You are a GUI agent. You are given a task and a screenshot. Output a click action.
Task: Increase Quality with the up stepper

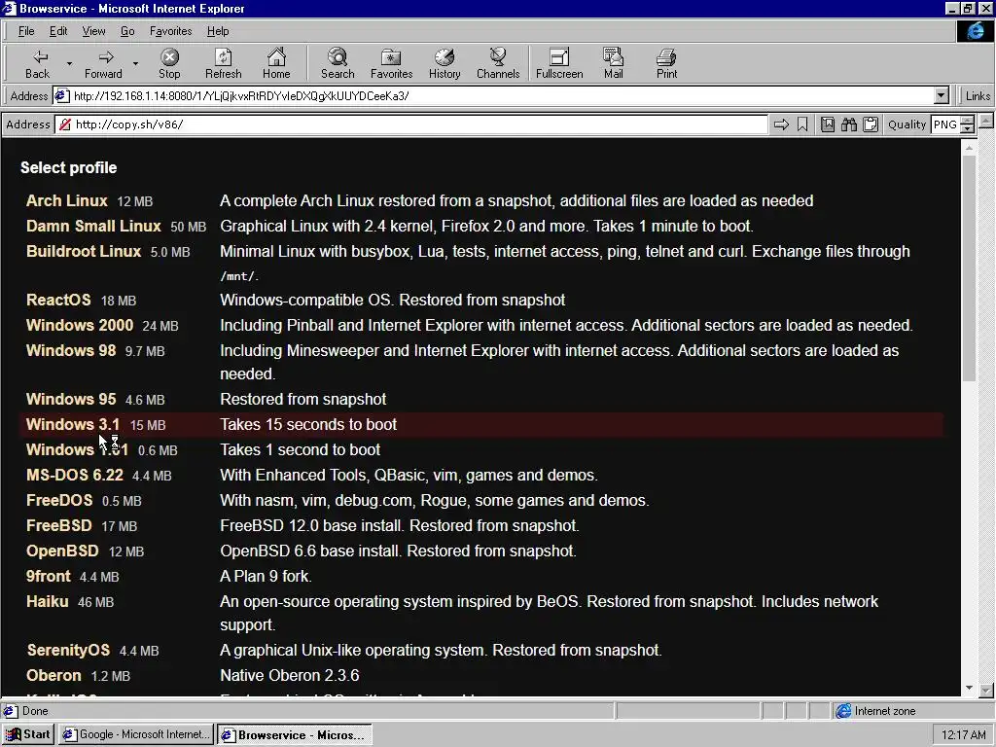click(x=967, y=120)
